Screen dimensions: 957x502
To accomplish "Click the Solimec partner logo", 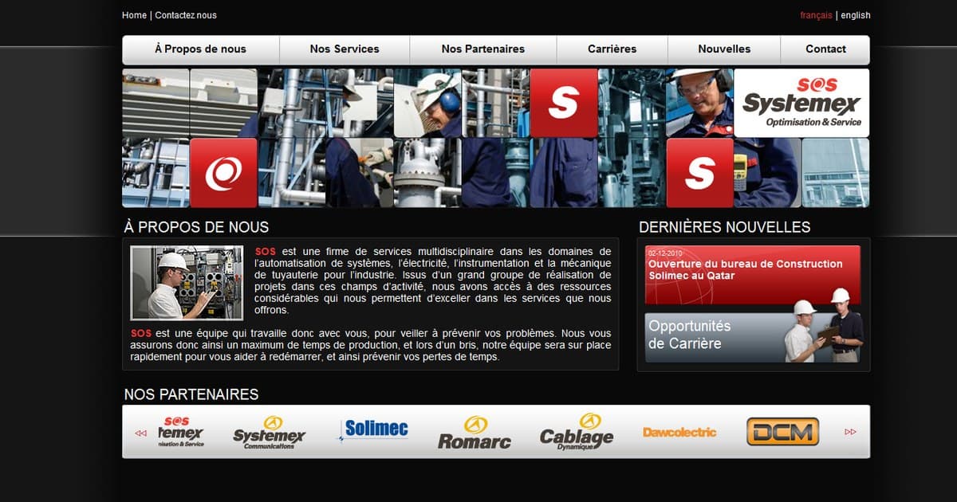I will (372, 430).
